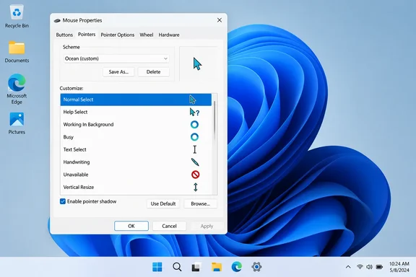Viewport: 416px width, 277px height.
Task: Click the Delete scheme button
Action: point(153,72)
